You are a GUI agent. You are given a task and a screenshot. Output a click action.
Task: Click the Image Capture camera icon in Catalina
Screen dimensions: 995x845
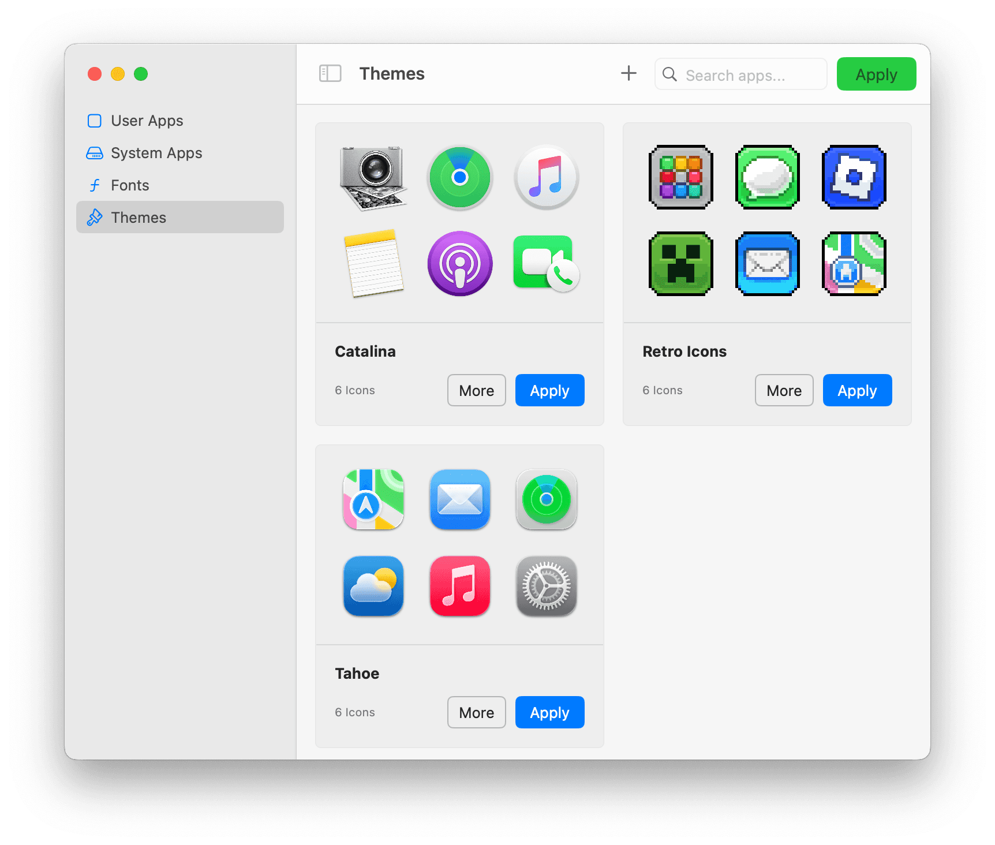373,178
